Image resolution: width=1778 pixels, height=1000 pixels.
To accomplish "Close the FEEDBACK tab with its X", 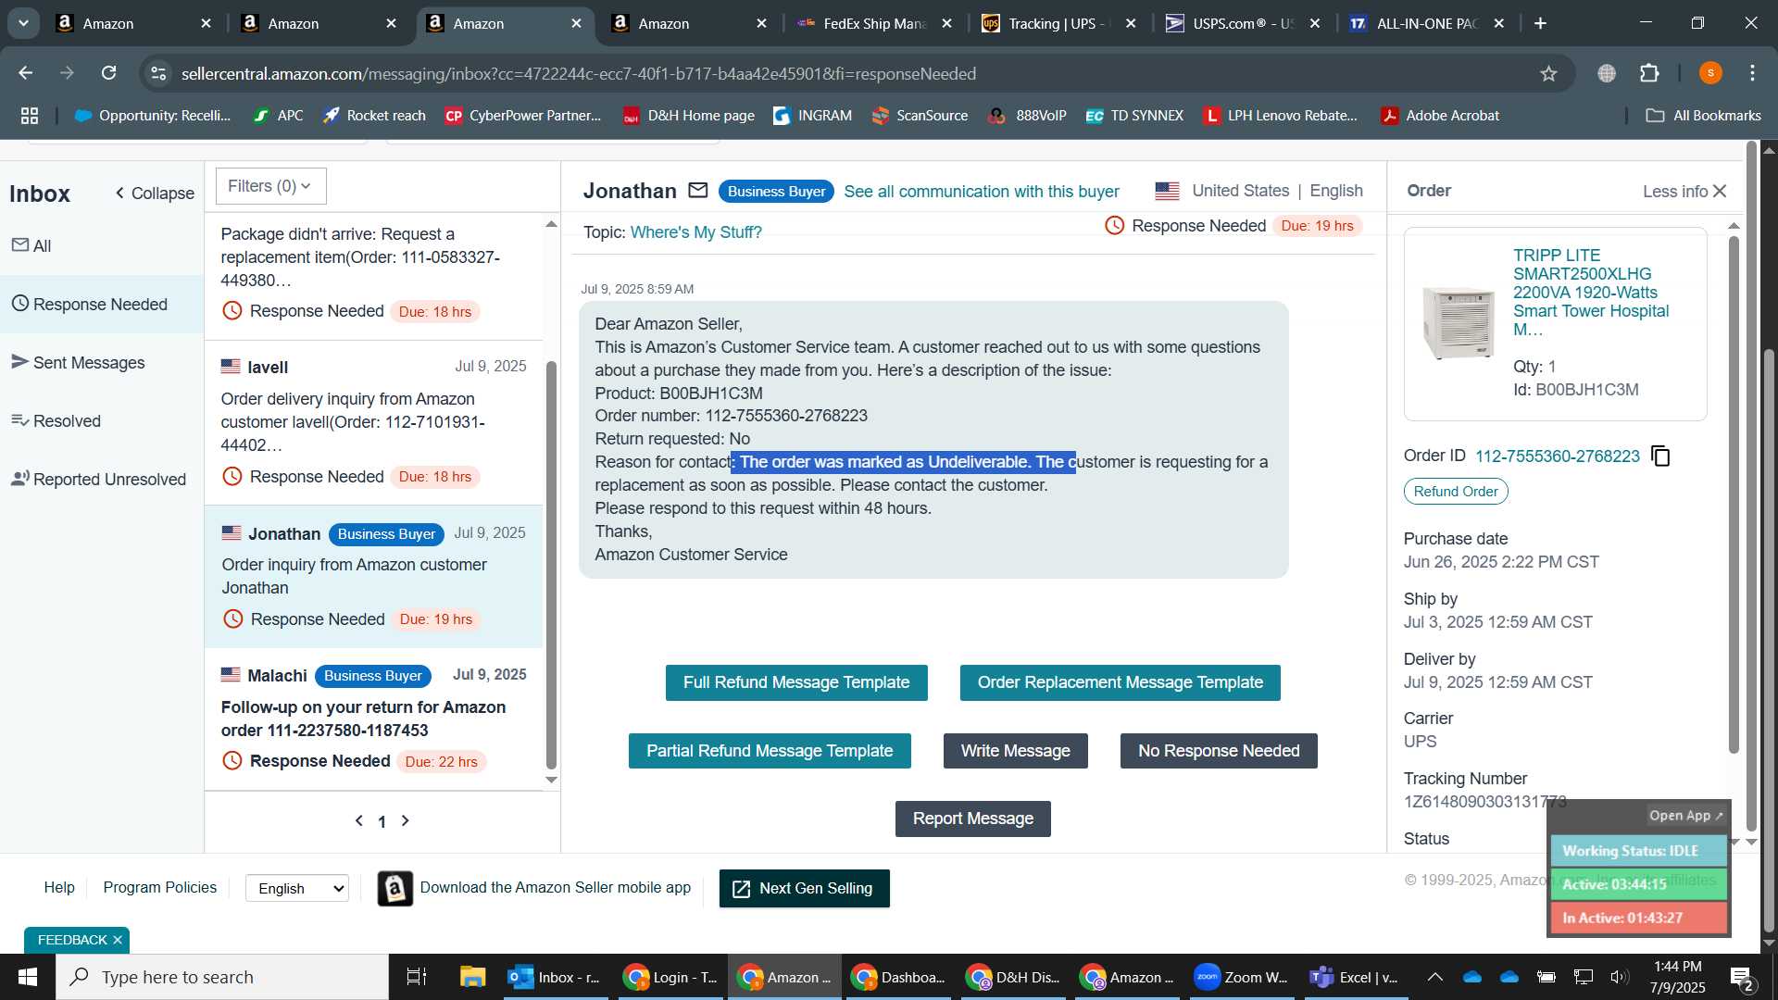I will click(118, 940).
